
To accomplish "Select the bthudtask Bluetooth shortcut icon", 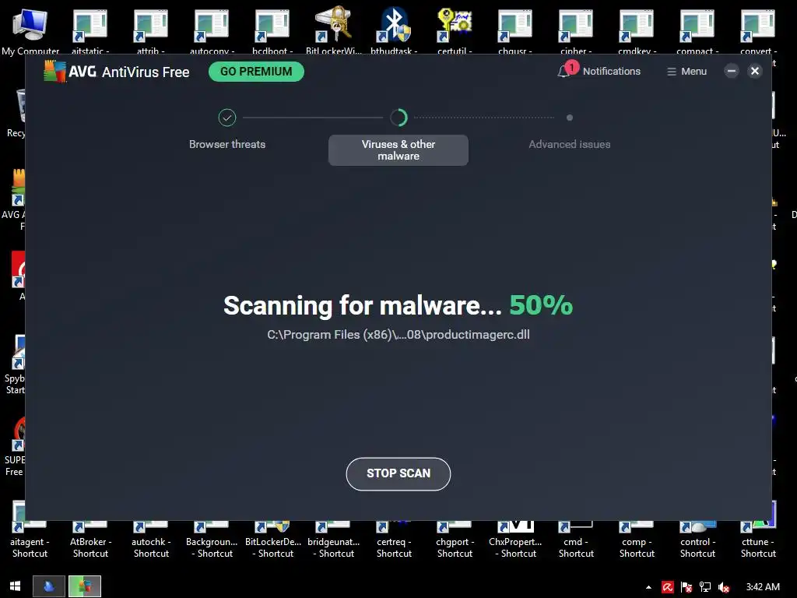I will tap(394, 30).
